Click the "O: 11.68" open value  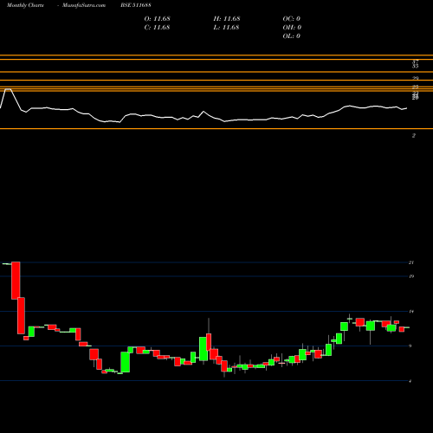(158, 18)
